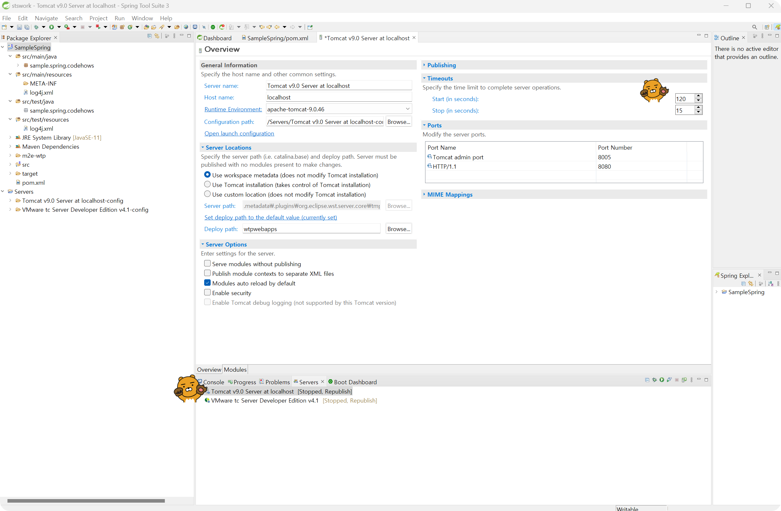The image size is (781, 511).
Task: Click the green Start server icon in Servers view
Action: [x=662, y=380]
